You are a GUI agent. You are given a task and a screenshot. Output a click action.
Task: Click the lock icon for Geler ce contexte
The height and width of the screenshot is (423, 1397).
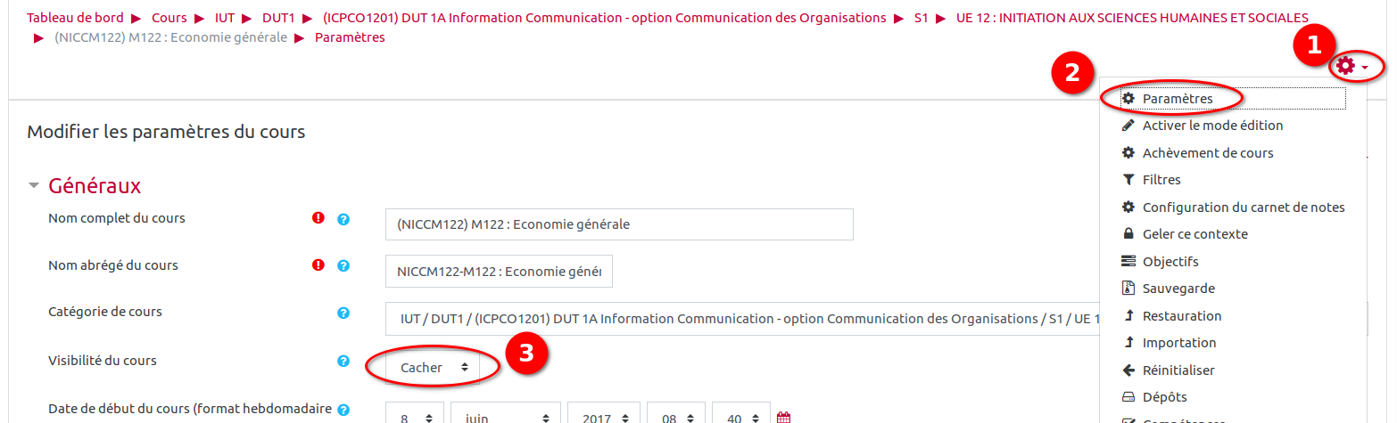coord(1128,234)
